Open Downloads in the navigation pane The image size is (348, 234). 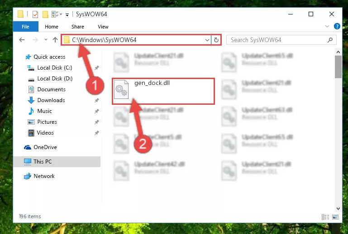coord(51,100)
